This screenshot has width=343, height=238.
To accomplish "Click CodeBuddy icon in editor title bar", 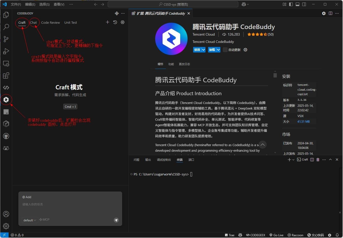I will tap(324, 13).
